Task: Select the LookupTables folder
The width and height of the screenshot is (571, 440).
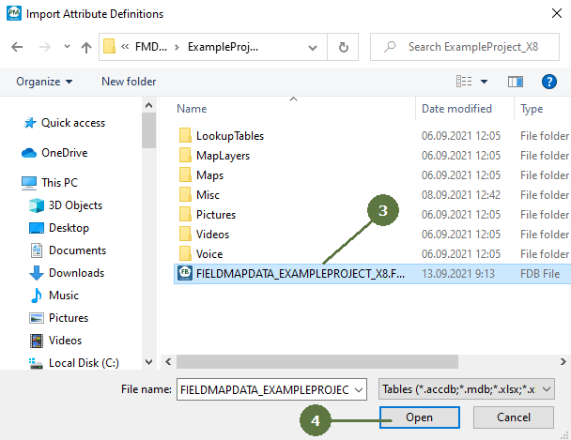Action: tap(229, 135)
